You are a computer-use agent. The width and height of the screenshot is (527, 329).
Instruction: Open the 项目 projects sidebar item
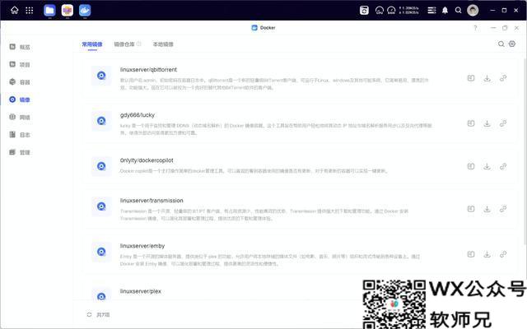click(20, 64)
